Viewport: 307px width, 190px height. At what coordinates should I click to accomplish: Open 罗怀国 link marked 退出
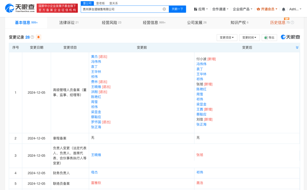click(x=96, y=122)
